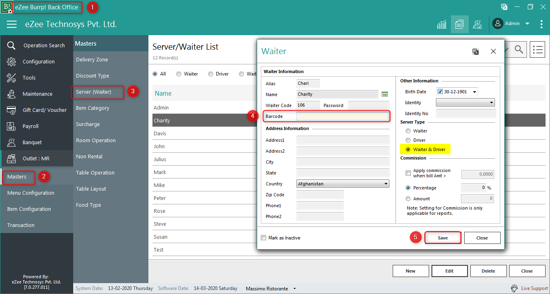Click into the Barcode field
Image resolution: width=550 pixels, height=294 pixels.
(x=343, y=116)
